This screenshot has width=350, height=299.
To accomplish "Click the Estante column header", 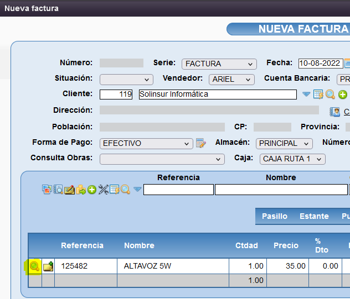I will [x=314, y=216].
